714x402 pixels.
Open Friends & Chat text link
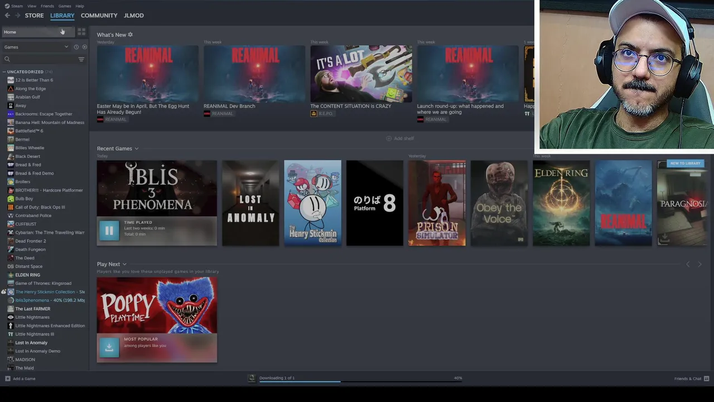pyautogui.click(x=688, y=379)
